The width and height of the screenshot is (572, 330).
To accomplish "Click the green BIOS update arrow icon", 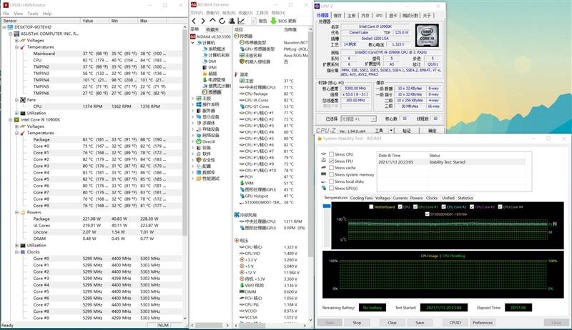I will click(272, 21).
